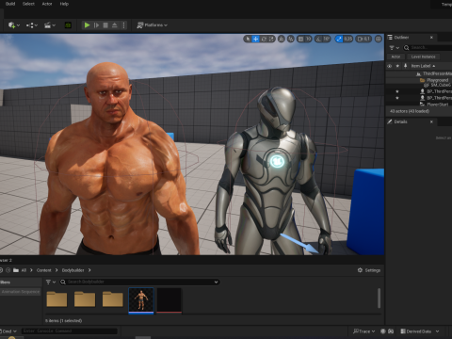Screen dimensions: 452x339
Task: Switch to the Outliner tab
Action: tap(401, 38)
